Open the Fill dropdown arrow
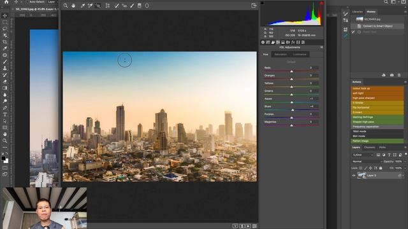 (405, 168)
